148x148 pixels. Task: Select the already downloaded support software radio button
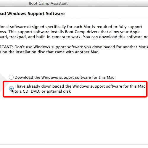(x=11, y=89)
